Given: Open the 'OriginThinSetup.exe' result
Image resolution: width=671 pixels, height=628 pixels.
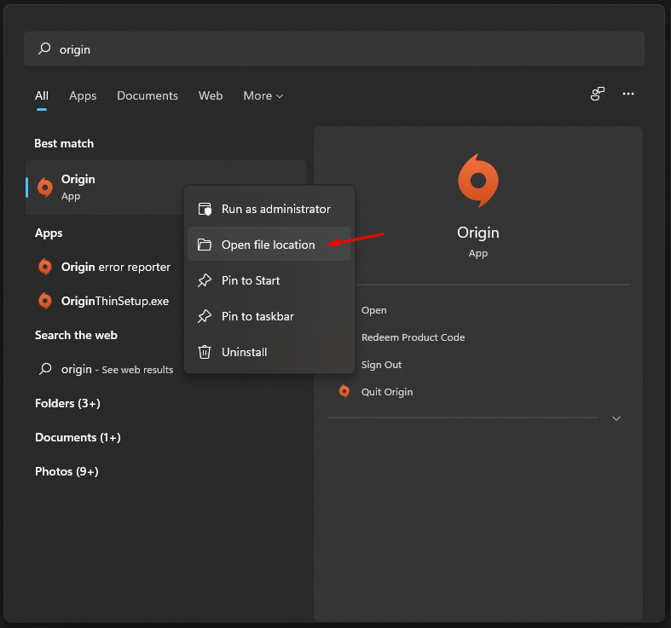Looking at the screenshot, I should tap(115, 301).
